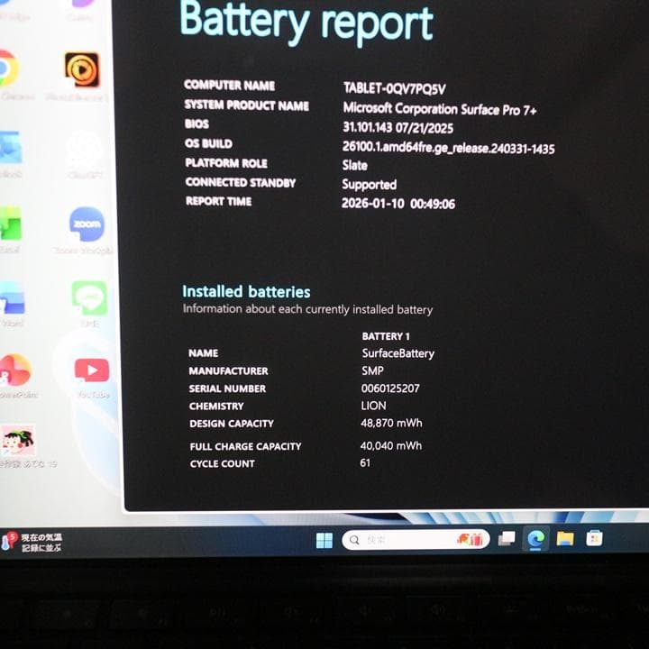649x649 pixels.
Task: Click the manufacturer value 'SMP'
Action: [372, 370]
